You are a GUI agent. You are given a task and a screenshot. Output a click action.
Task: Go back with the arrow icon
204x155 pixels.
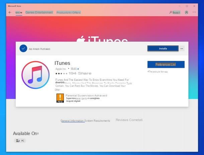[x=10, y=12]
